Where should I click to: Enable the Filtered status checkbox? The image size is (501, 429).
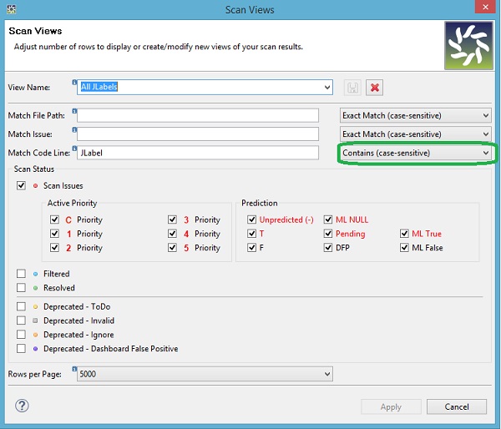click(x=22, y=274)
